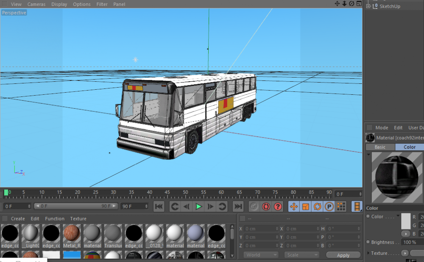Image resolution: width=424 pixels, height=262 pixels.
Task: Open the snap settings icon on the toolbar
Action: click(x=342, y=207)
